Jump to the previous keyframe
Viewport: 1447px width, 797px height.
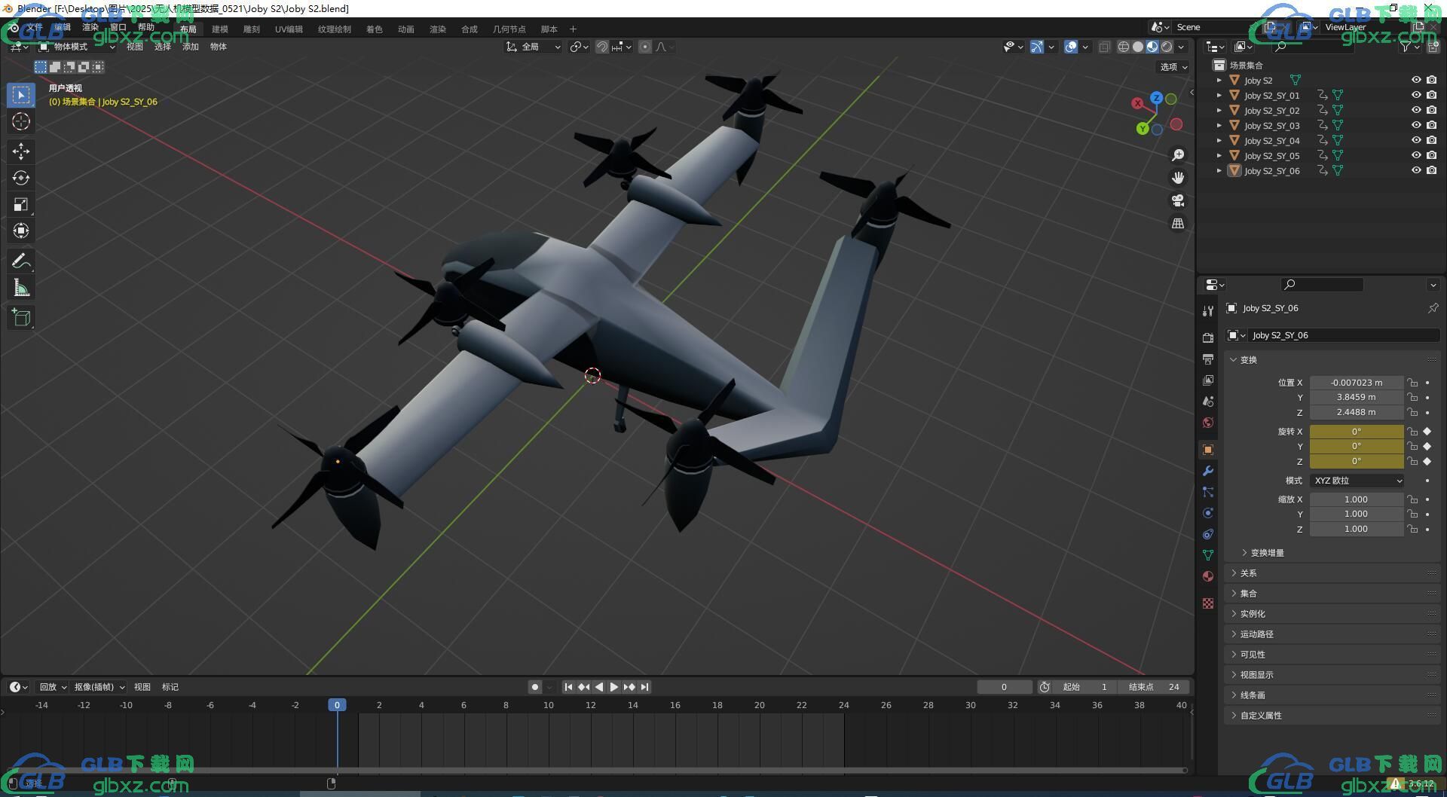click(x=584, y=687)
